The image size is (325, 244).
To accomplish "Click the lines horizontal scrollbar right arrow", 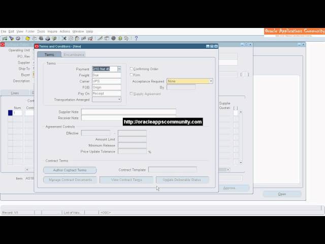I will coord(228,170).
